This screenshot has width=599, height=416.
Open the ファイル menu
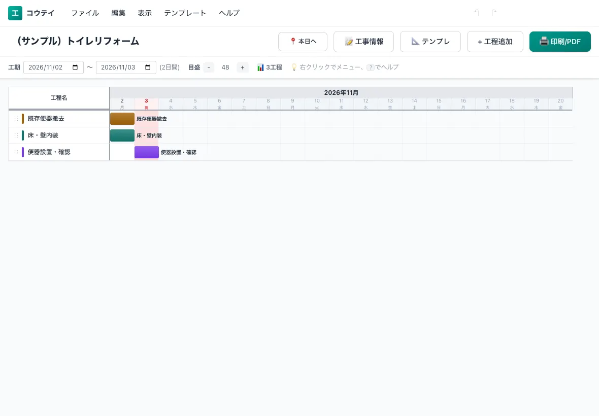point(85,13)
